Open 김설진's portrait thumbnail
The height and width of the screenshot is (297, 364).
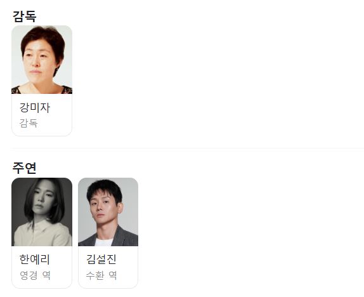(108, 212)
